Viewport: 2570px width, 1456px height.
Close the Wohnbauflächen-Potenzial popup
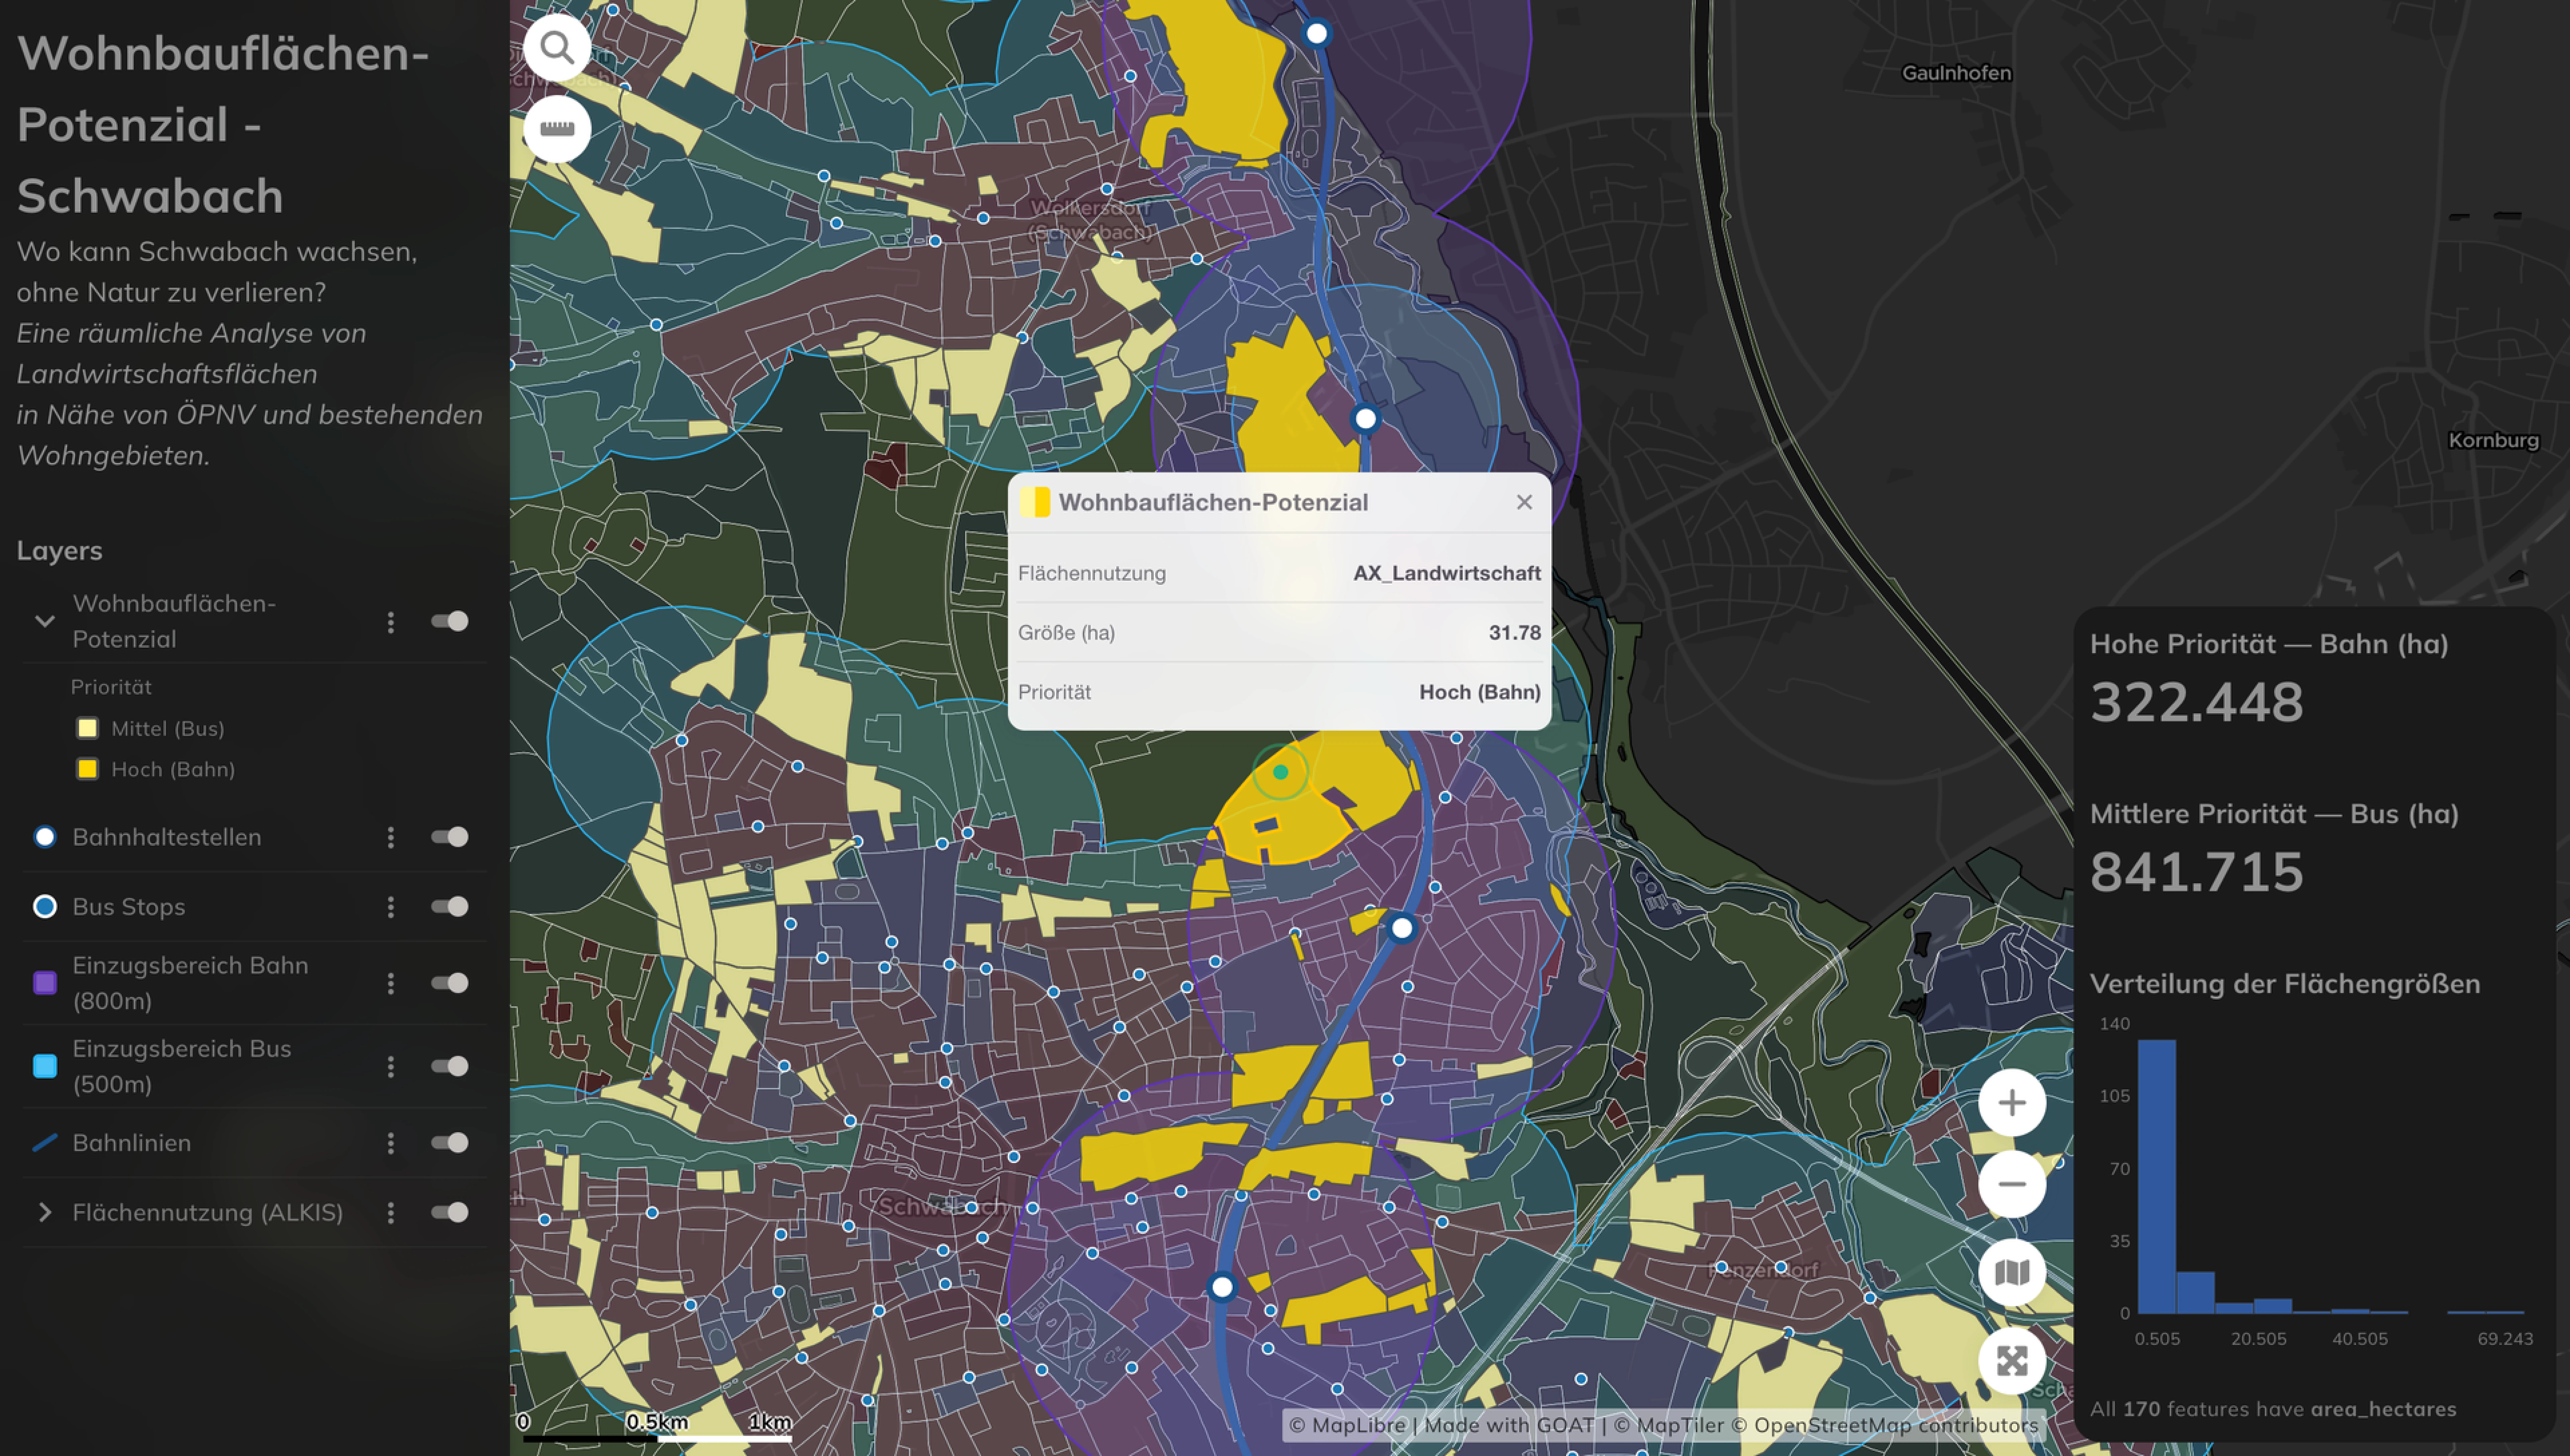click(1524, 502)
